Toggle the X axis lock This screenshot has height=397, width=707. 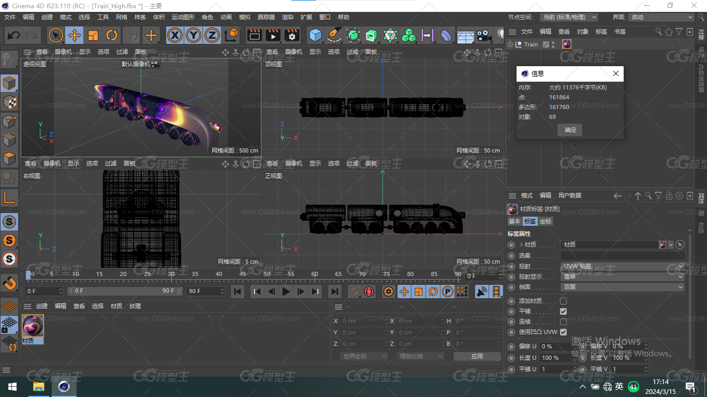[175, 35]
